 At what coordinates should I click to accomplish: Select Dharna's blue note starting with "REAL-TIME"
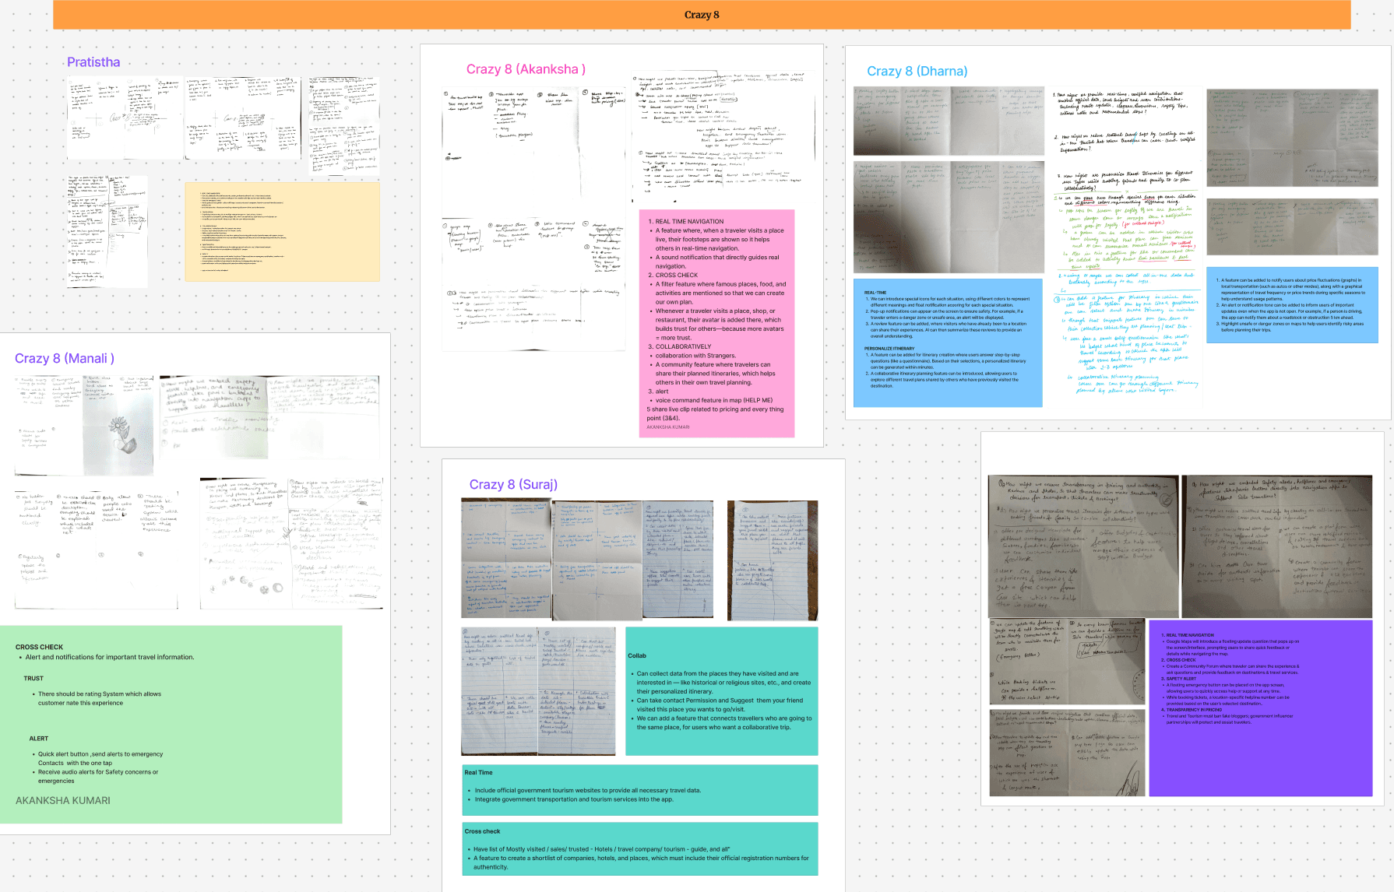tap(948, 343)
